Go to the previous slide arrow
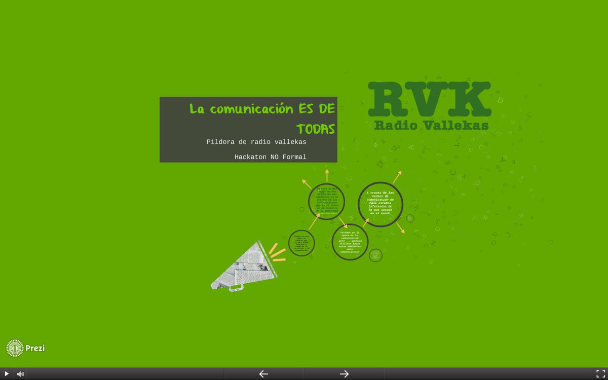The image size is (608, 380). pos(263,374)
